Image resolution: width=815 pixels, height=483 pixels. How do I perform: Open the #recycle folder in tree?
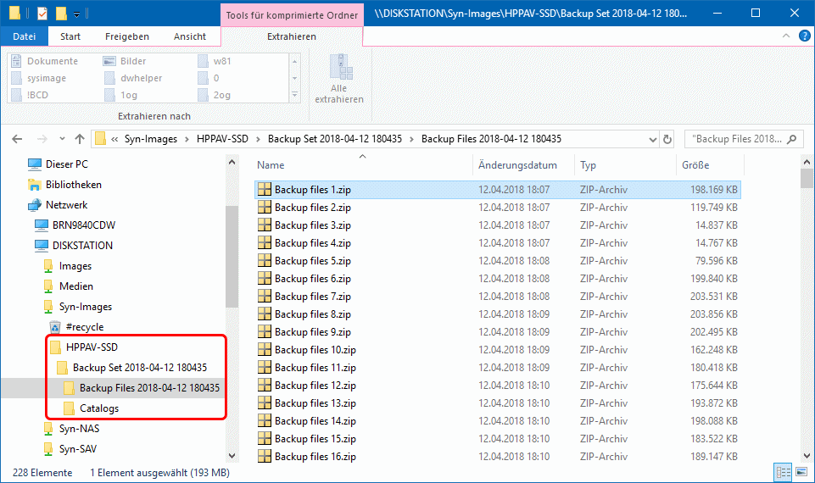coord(84,327)
